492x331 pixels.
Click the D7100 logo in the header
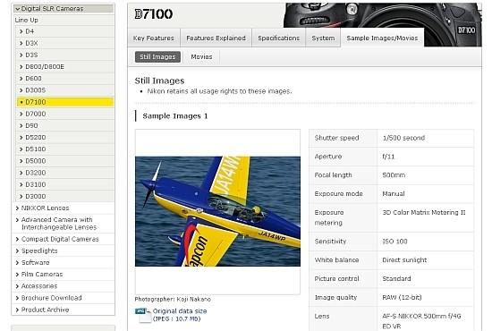click(x=154, y=13)
